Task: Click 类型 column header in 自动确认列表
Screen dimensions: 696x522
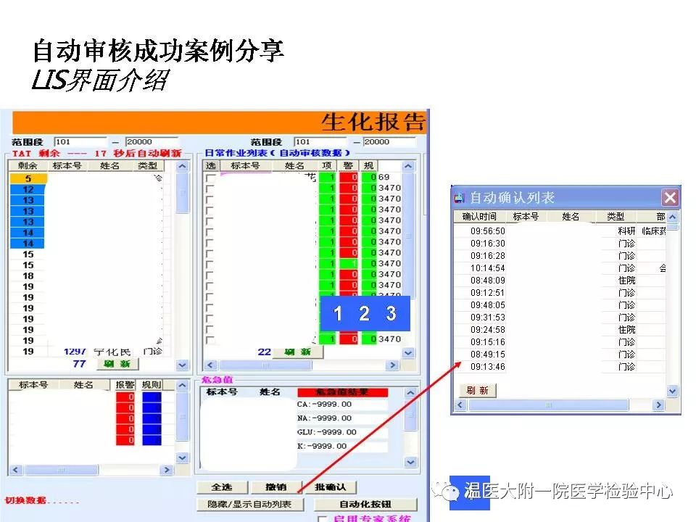Action: 615,217
